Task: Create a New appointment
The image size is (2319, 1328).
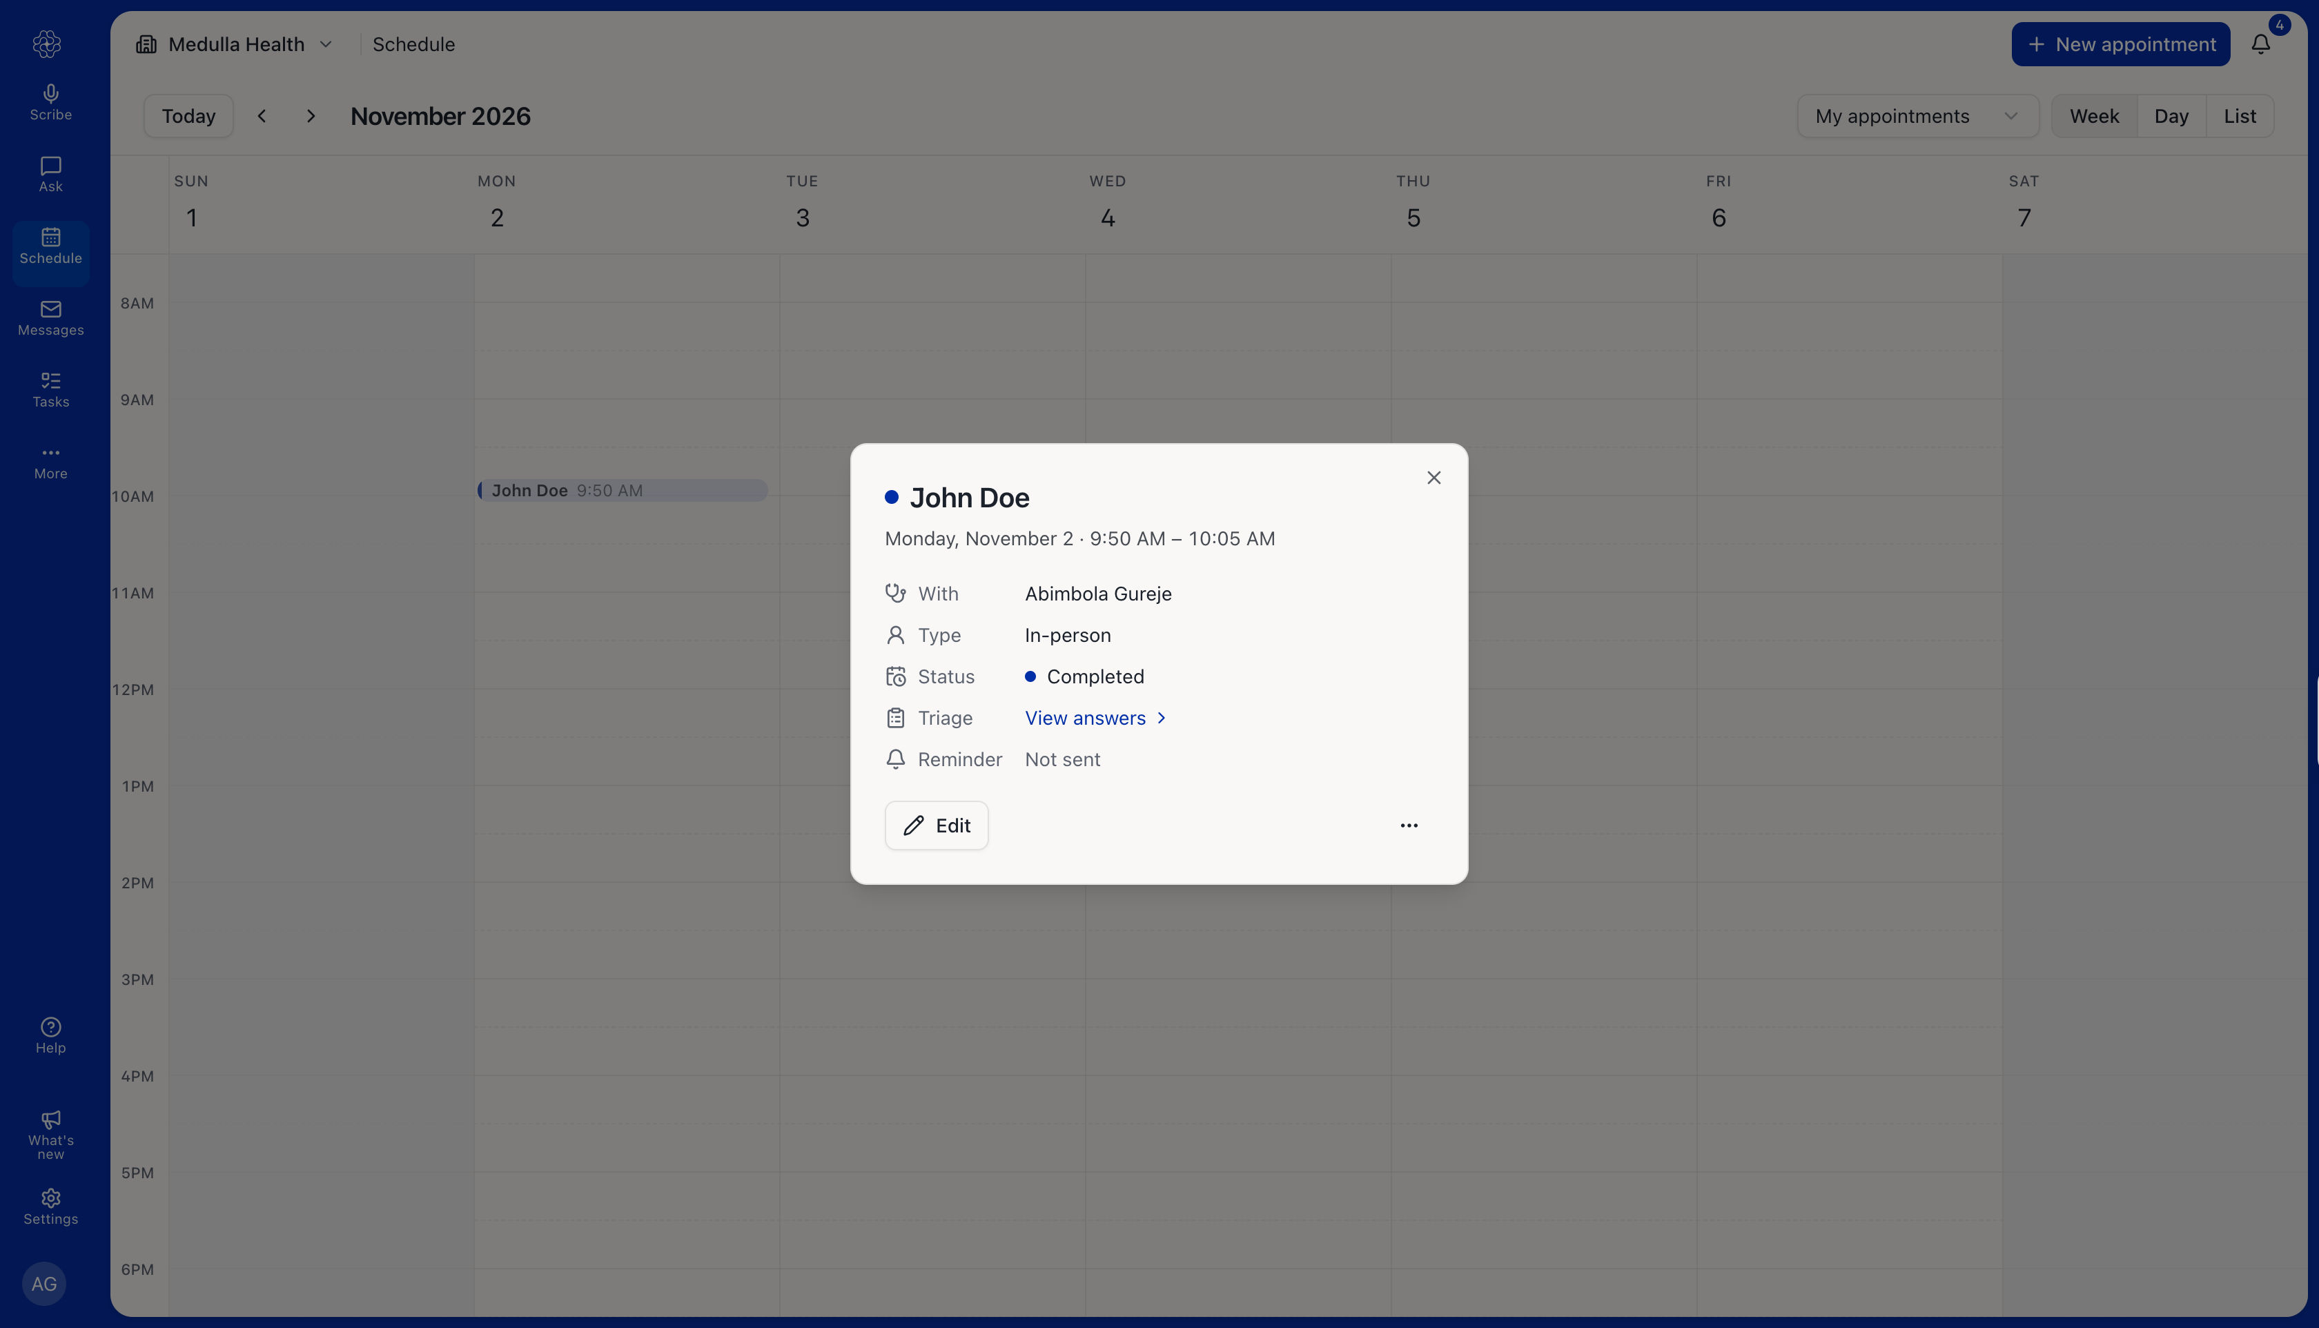Action: 2120,43
